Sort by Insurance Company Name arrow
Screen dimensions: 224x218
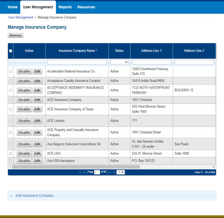click(x=97, y=50)
